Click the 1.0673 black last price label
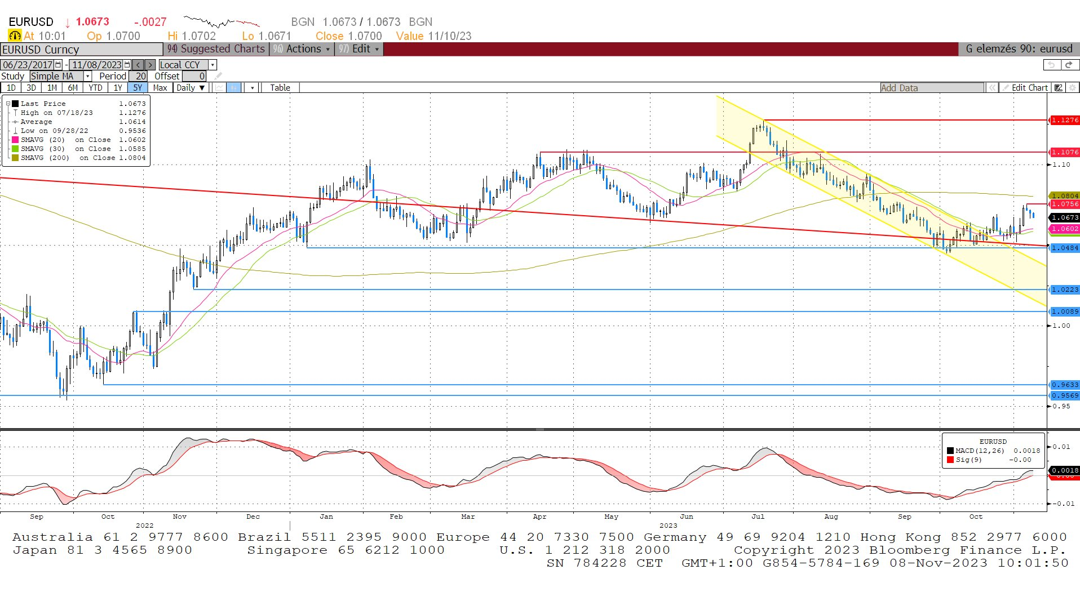Screen dimensions: 1080x592 1064,217
